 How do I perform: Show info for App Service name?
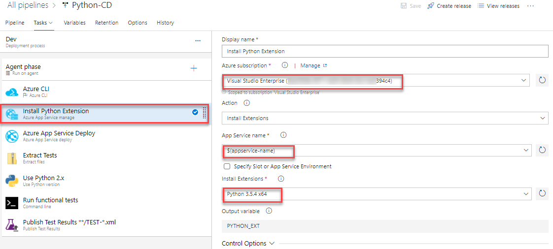(283, 135)
